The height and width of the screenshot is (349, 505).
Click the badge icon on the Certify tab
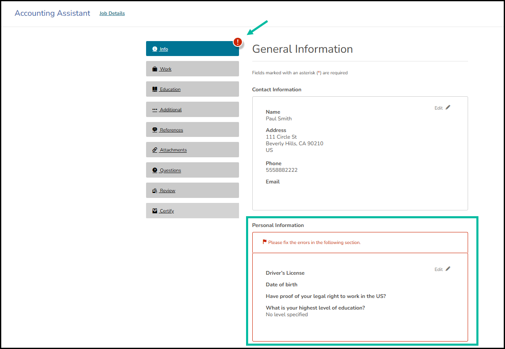155,210
